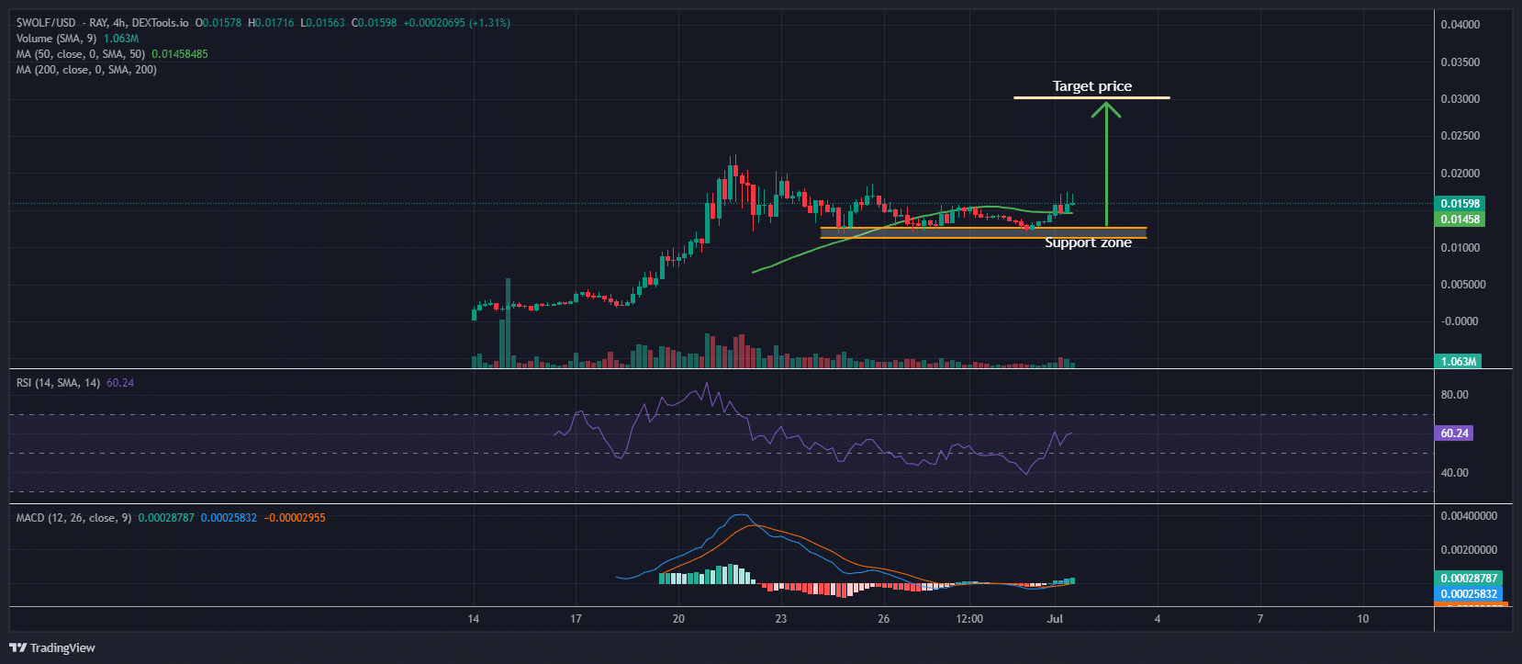Click the 0.04000 price axis label
The width and height of the screenshot is (1522, 664).
tap(1460, 25)
